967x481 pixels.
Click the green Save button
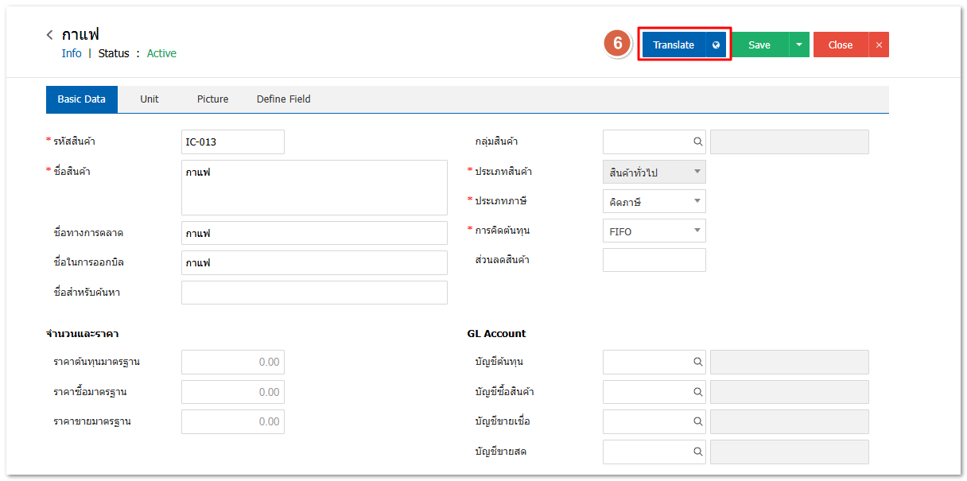(x=759, y=45)
